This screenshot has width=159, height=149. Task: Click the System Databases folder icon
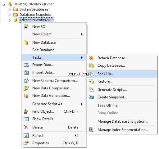16,9
